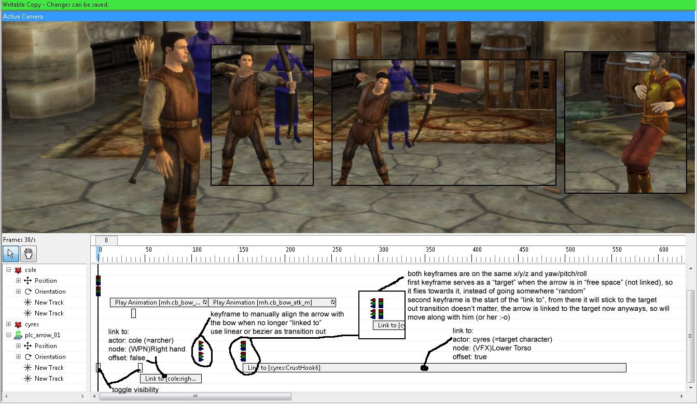
Task: Click the cyres actor icon
Action: pyautogui.click(x=18, y=324)
